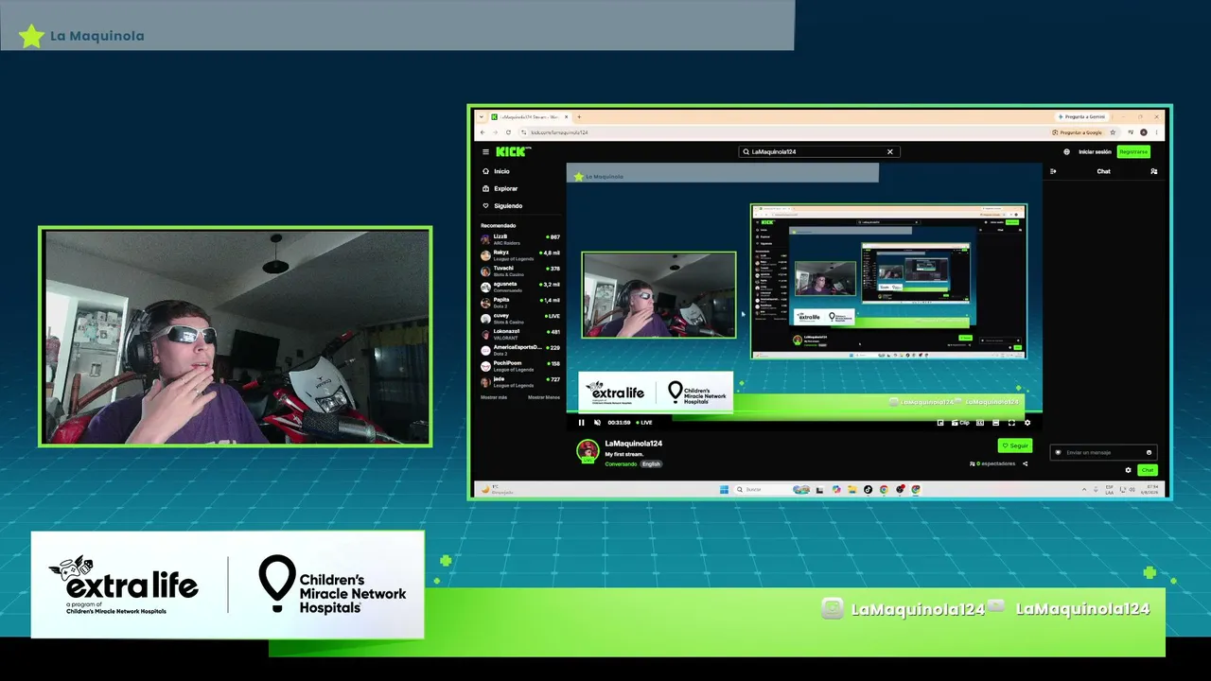1211x681 pixels.
Task: Open File Explorer from the taskbar
Action: [x=852, y=489]
